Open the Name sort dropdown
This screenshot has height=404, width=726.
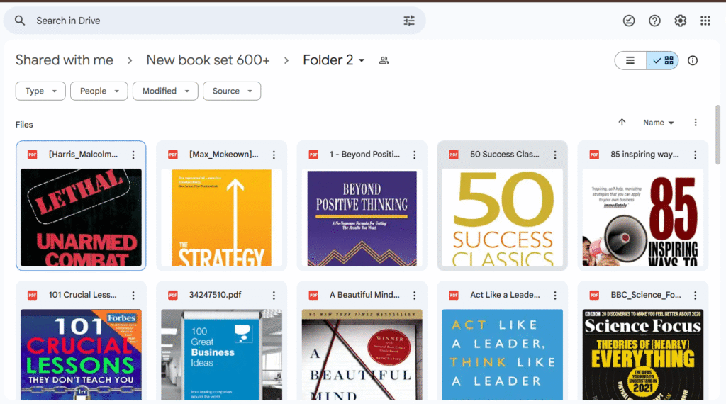pyautogui.click(x=658, y=123)
